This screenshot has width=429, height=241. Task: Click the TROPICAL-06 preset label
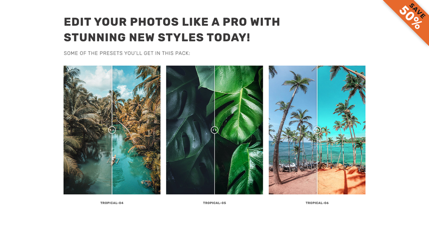(x=317, y=203)
